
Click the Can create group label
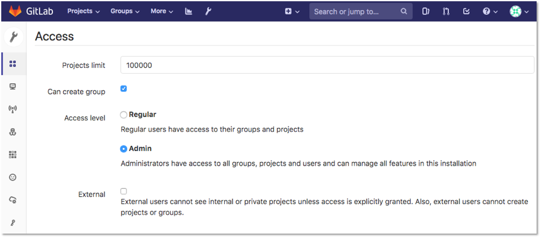click(x=76, y=92)
